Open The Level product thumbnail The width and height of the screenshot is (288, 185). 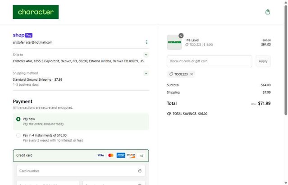174,42
